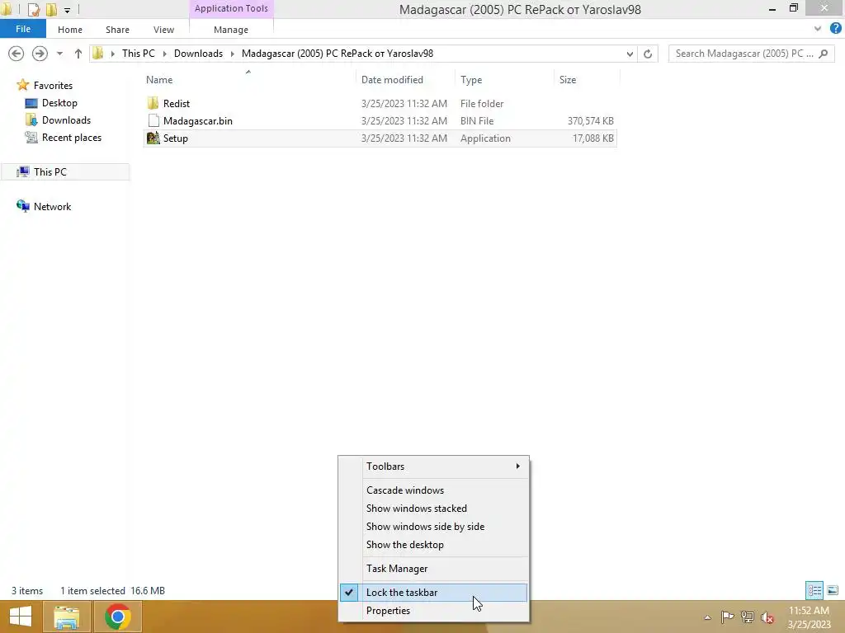845x633 pixels.
Task: Click the File Explorer taskbar icon
Action: 66,617
